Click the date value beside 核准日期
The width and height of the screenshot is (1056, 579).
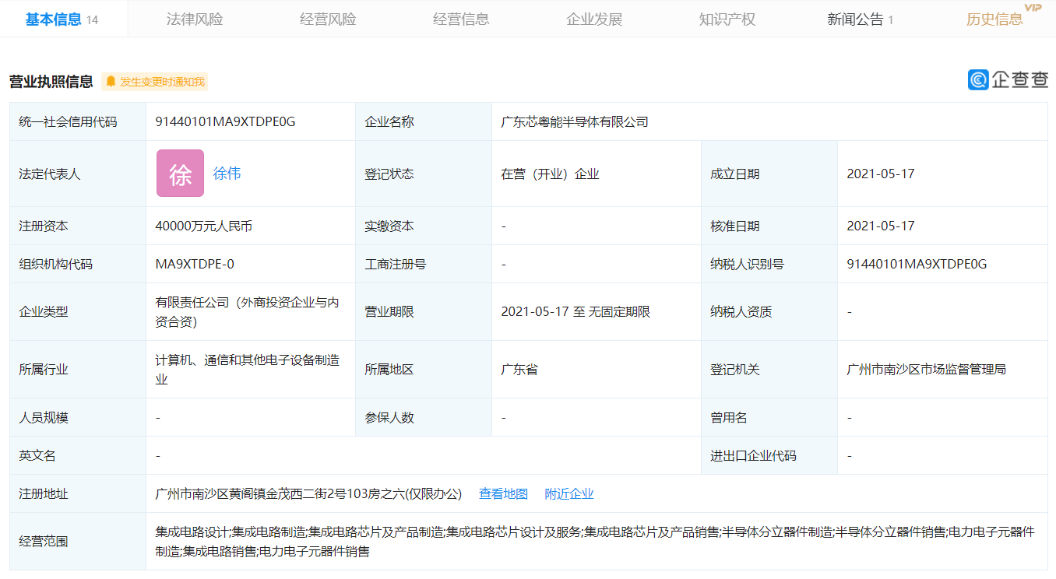point(881,226)
